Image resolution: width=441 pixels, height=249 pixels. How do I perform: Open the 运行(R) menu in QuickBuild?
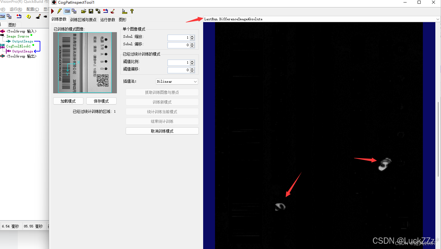tap(16, 9)
